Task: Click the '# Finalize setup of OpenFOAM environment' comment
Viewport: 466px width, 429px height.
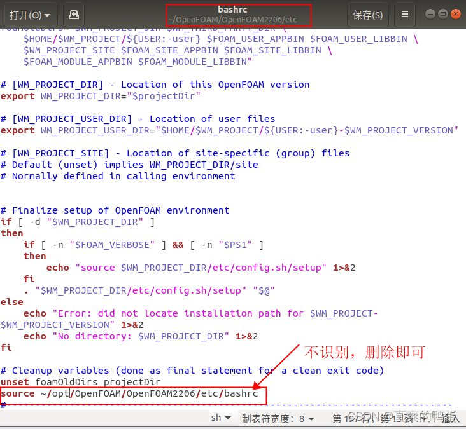Action: tap(115, 210)
